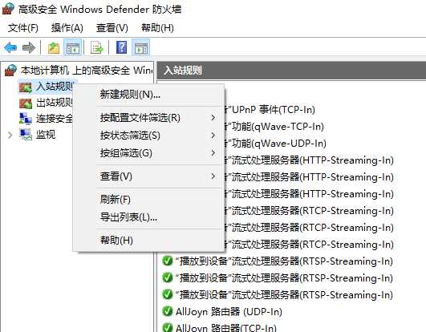Open the 查看(V) menu in menu bar
Screen dimensions: 426x332
(112, 28)
